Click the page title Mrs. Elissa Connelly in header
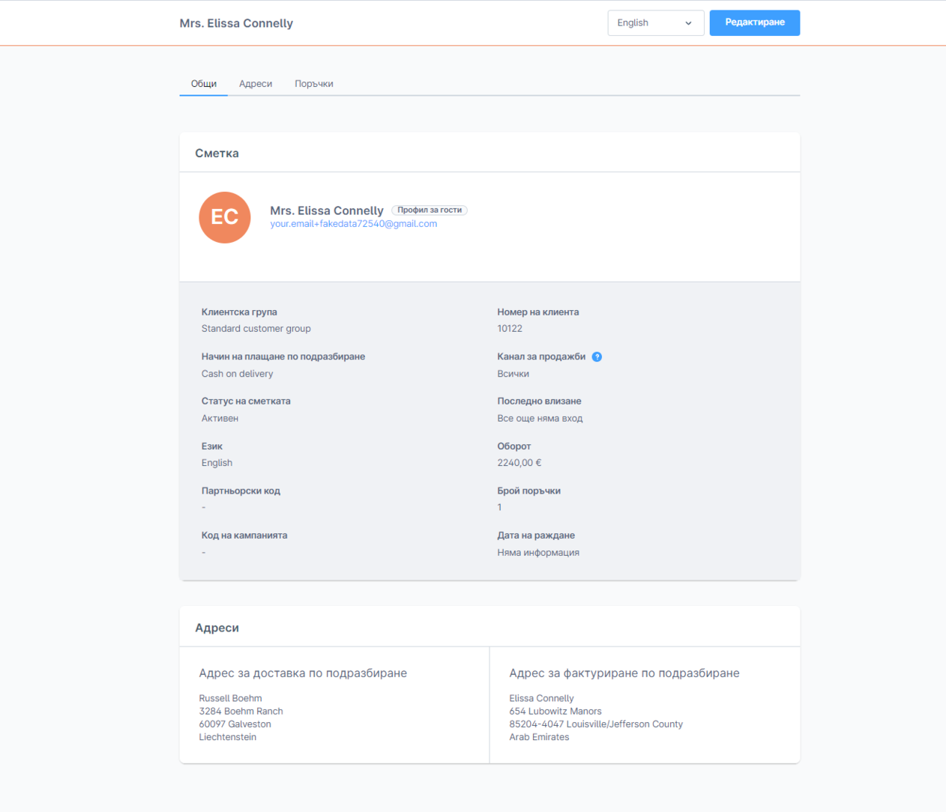Screen dimensions: 946x812 236,23
